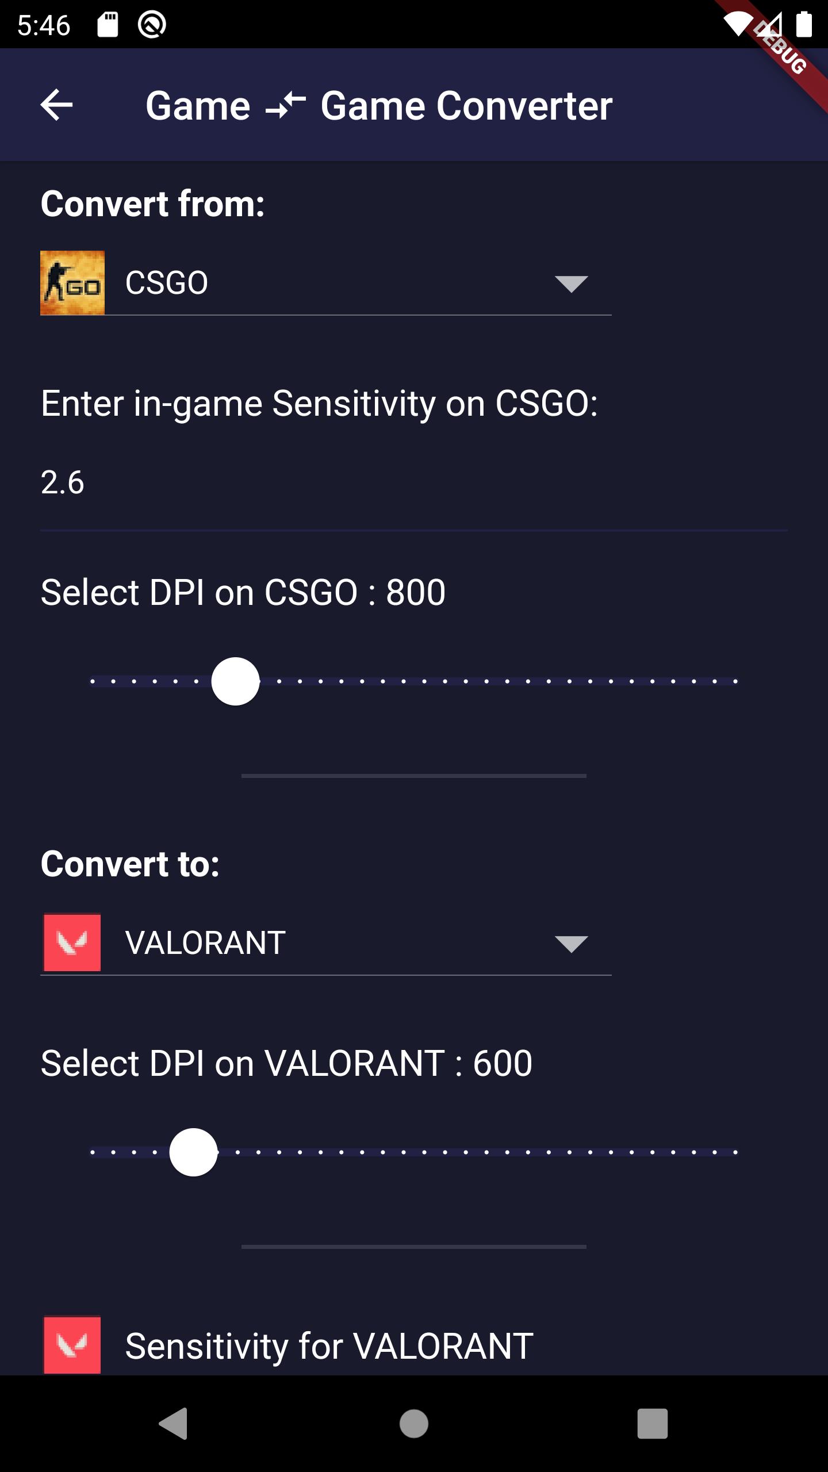Tap the CSGO game logo icon
The width and height of the screenshot is (828, 1472).
(72, 283)
